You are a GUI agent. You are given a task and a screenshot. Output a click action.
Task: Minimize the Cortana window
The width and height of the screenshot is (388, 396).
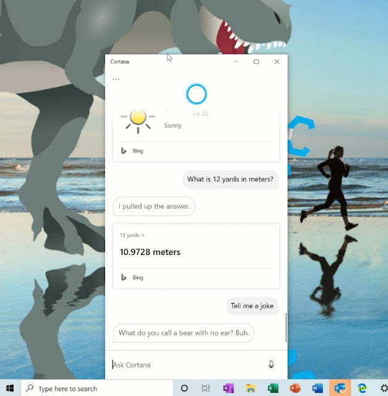pyautogui.click(x=236, y=62)
